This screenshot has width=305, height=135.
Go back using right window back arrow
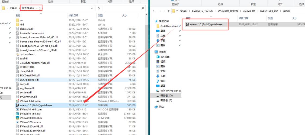click(x=153, y=11)
